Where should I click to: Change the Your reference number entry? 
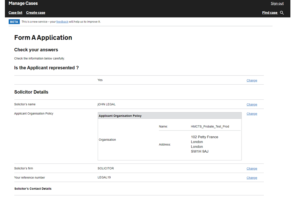[252, 178]
